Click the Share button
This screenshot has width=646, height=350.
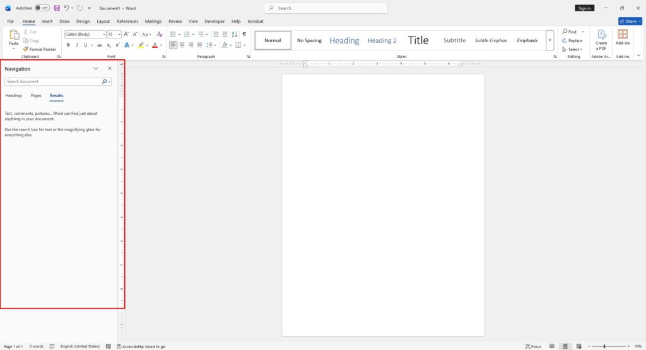pyautogui.click(x=630, y=21)
